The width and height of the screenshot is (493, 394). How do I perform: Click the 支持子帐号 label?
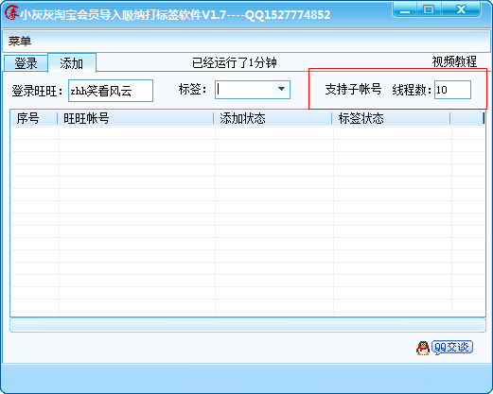[x=353, y=90]
